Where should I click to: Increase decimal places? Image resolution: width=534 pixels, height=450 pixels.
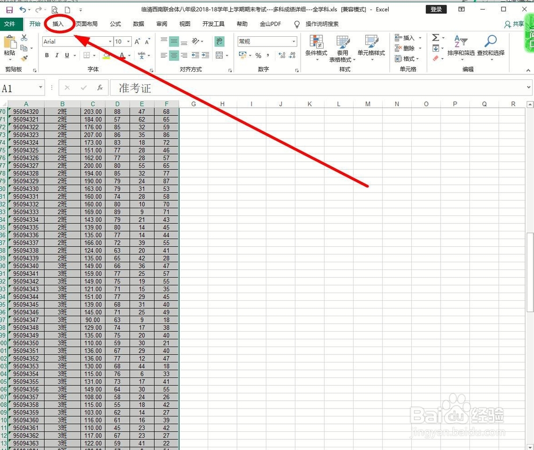click(282, 55)
